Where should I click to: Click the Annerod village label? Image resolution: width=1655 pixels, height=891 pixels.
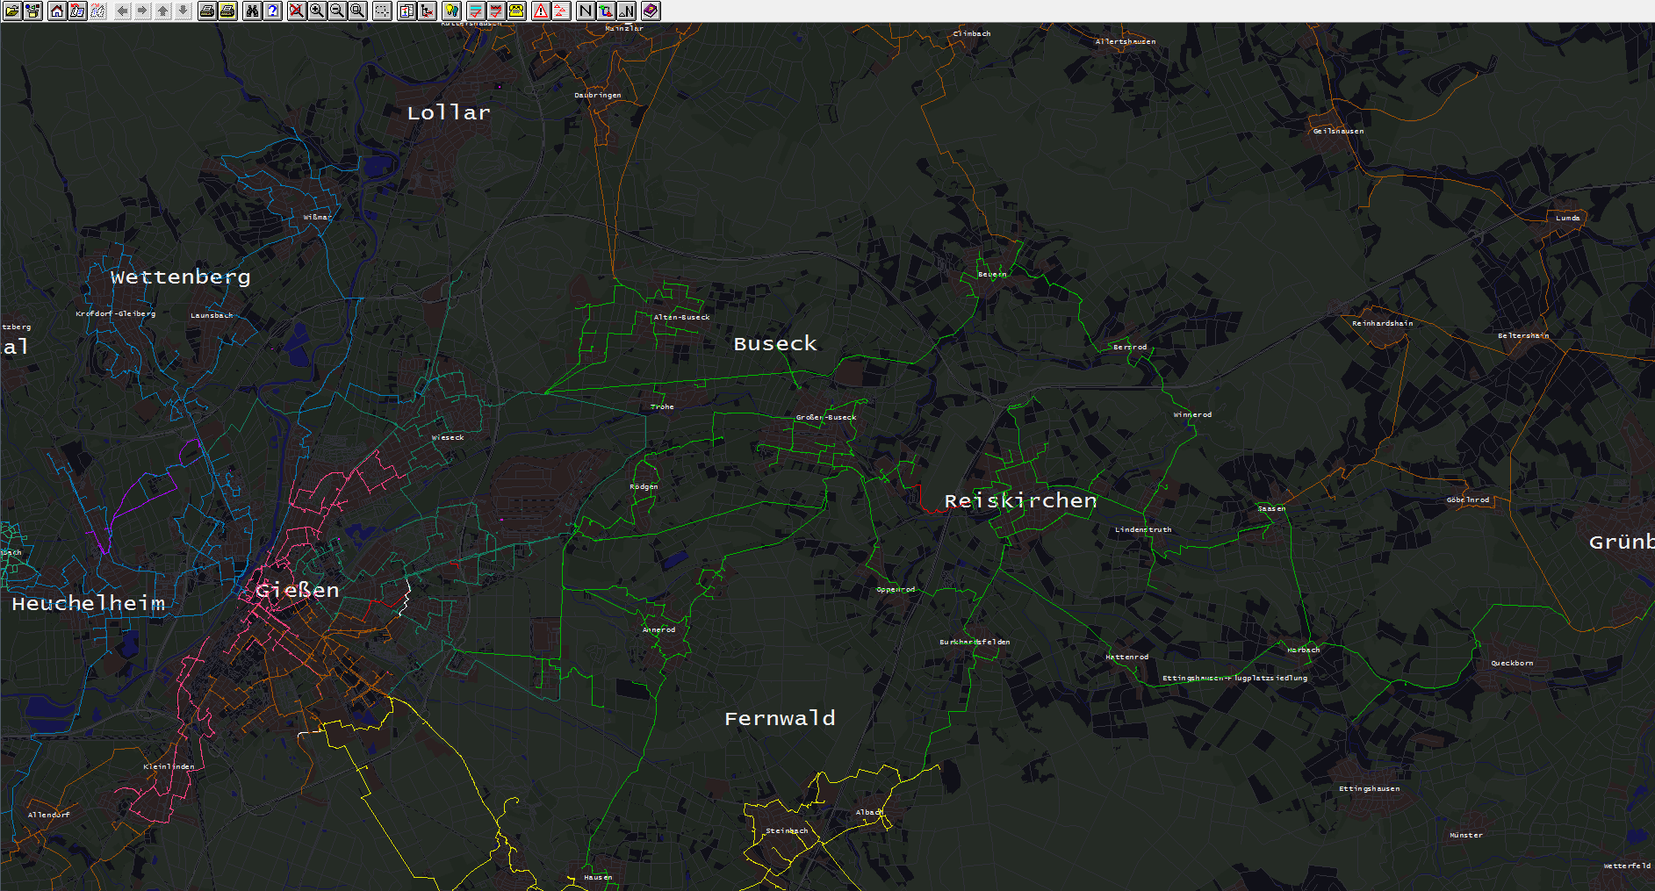click(x=659, y=630)
